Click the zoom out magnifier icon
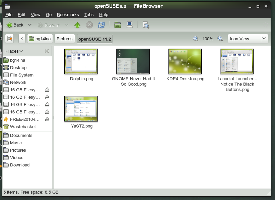Viewport: 275px width, 200px height. pyautogui.click(x=196, y=39)
